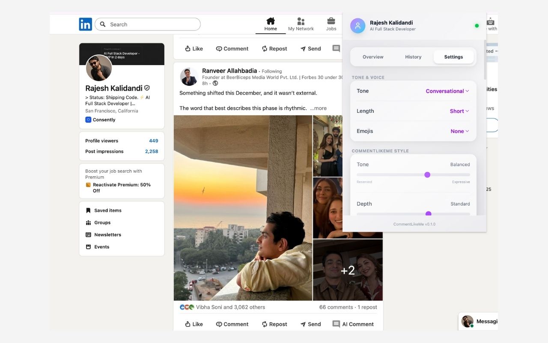Screen dimensions: 548x343
Task: Switch to the History tab
Action: 413,57
